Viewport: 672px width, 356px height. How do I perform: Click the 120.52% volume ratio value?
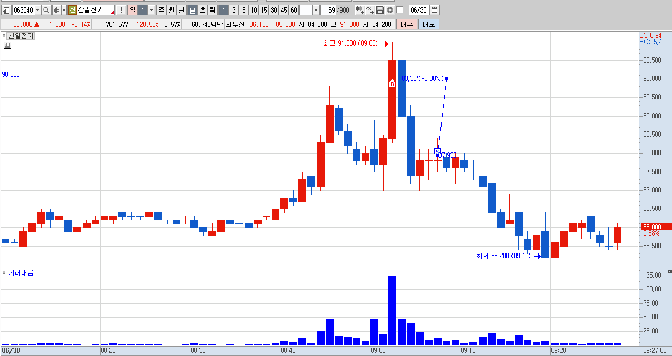(148, 24)
